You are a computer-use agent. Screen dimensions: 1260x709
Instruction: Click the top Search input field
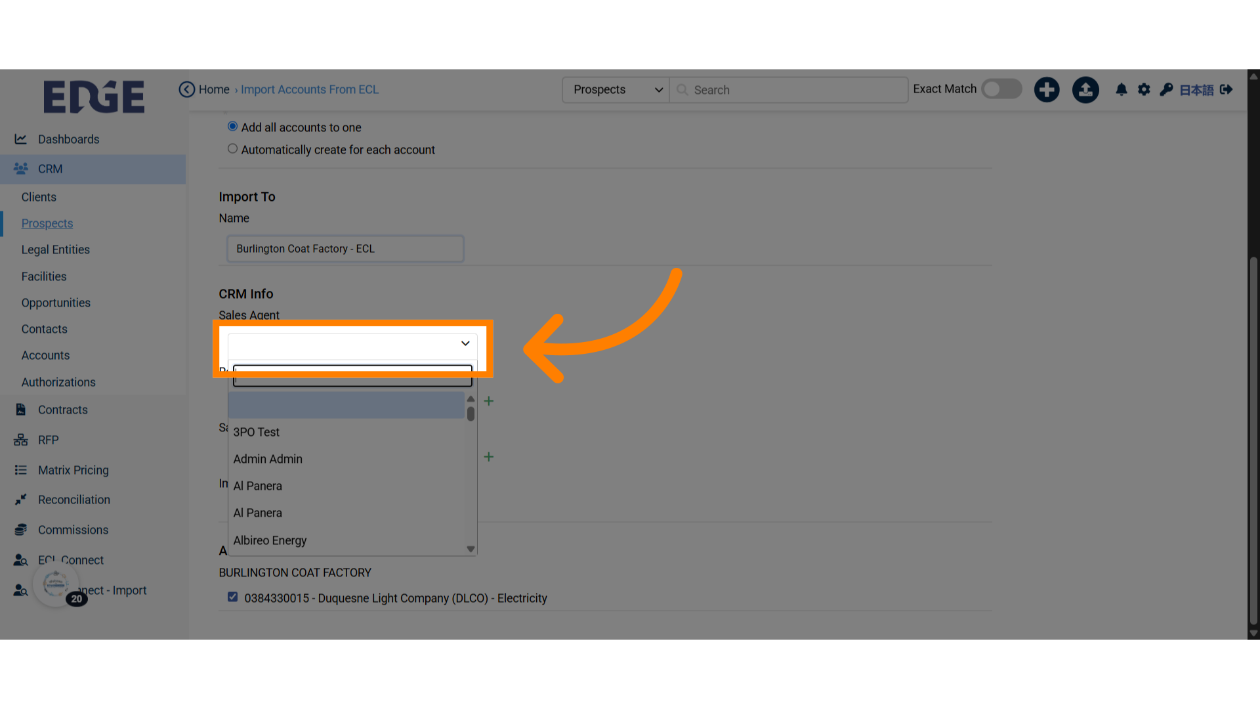click(x=789, y=90)
